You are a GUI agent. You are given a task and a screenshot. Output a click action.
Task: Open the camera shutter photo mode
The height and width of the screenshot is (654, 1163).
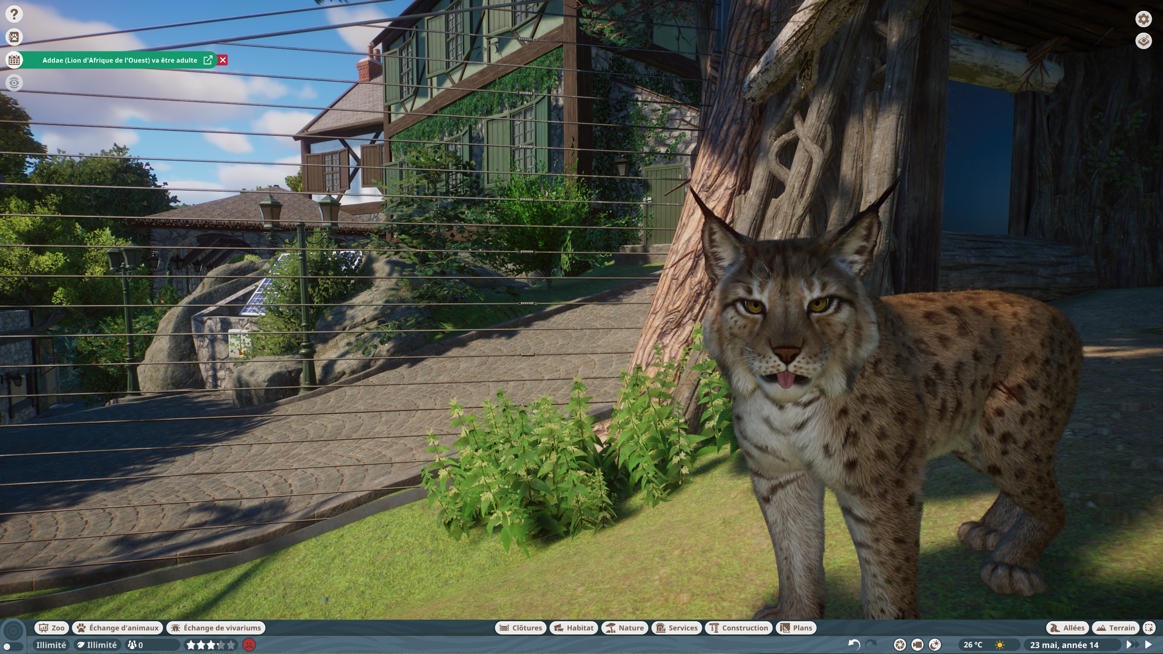[x=900, y=644]
